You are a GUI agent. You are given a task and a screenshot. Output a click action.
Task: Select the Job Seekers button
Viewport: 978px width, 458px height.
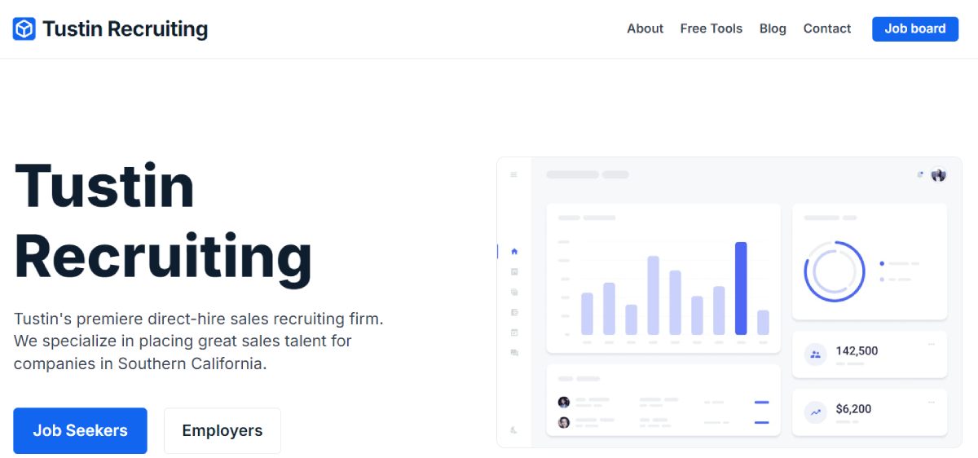80,430
